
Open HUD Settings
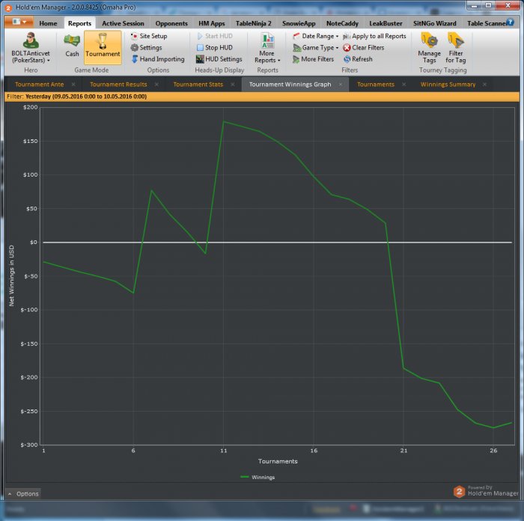coord(219,59)
